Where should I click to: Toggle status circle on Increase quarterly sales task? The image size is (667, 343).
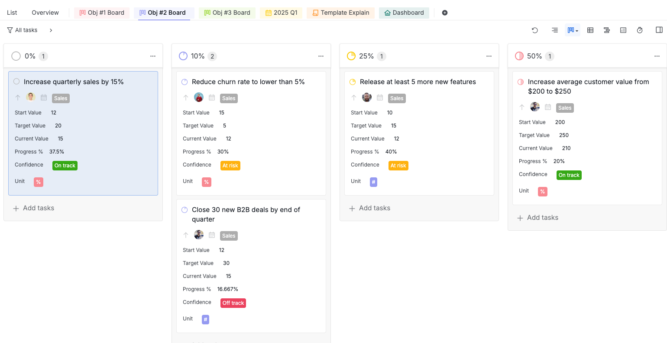tap(16, 82)
